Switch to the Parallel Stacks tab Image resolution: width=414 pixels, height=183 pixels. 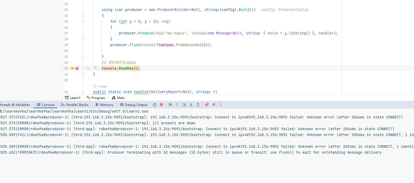pos(74,105)
